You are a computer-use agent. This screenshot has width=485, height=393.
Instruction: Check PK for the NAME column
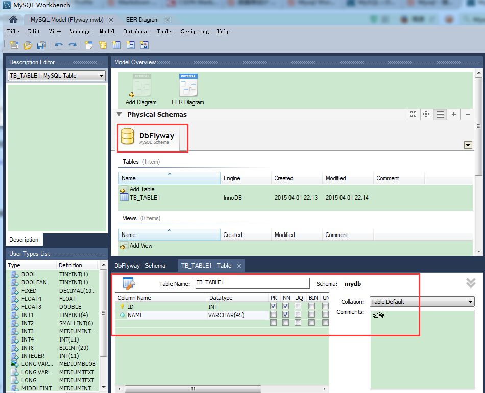[274, 315]
